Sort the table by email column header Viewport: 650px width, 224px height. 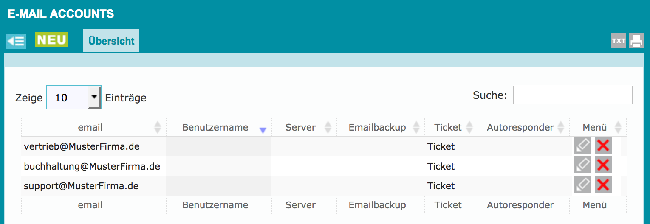pyautogui.click(x=90, y=127)
